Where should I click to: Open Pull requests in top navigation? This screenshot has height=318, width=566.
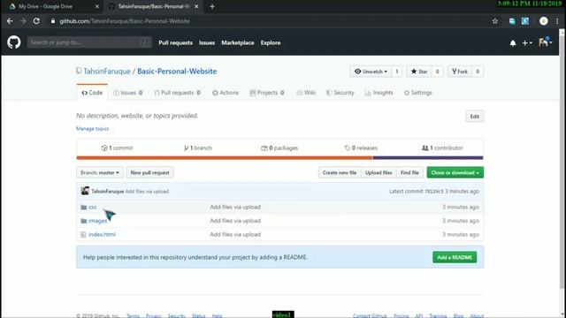coord(175,42)
